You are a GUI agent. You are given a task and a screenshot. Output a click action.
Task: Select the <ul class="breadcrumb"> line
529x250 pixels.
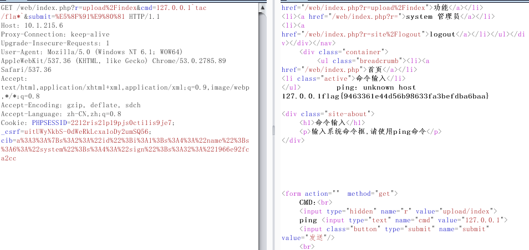[374, 61]
